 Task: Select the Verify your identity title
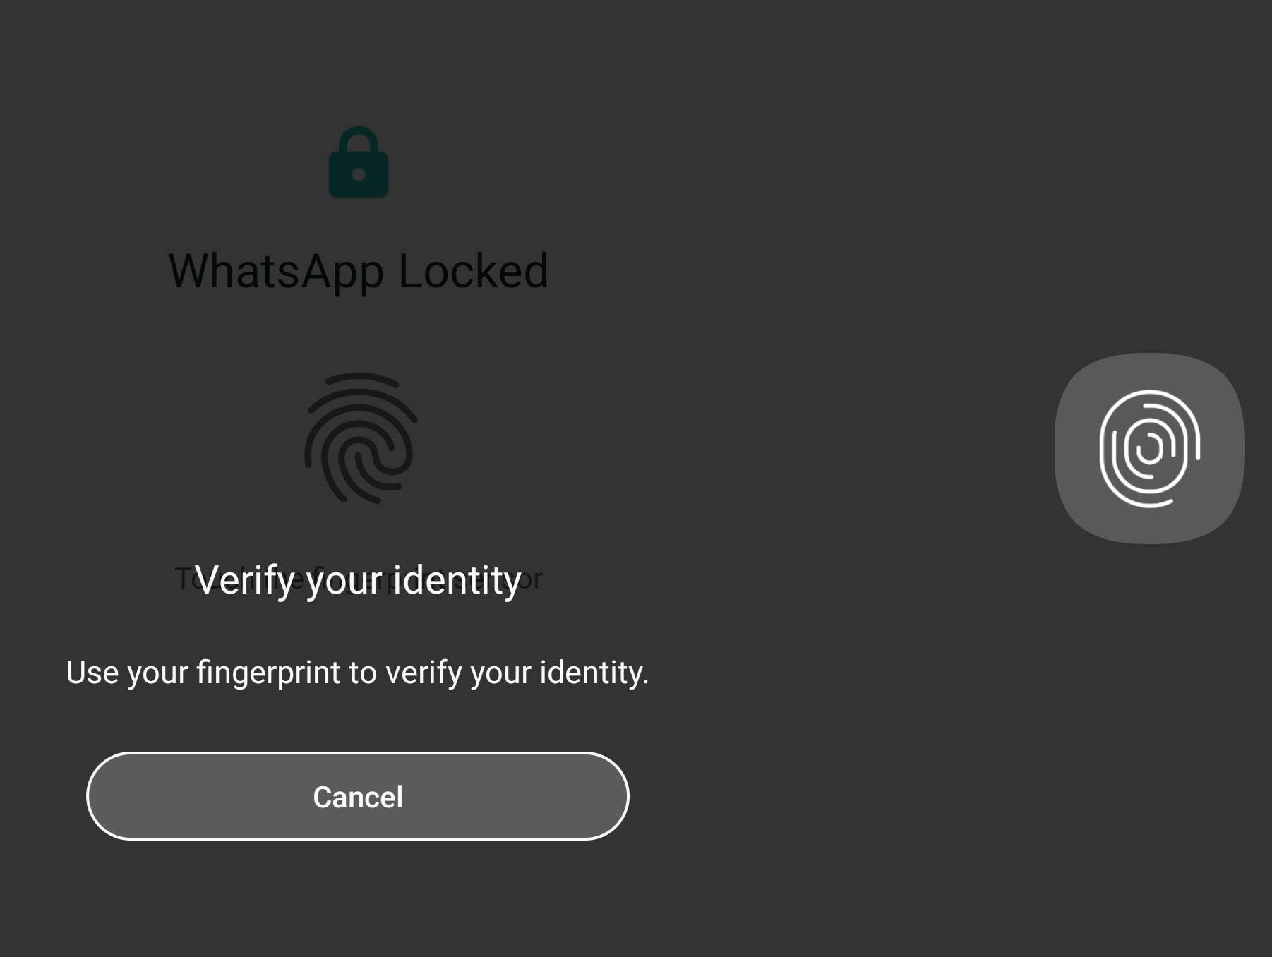pos(357,580)
